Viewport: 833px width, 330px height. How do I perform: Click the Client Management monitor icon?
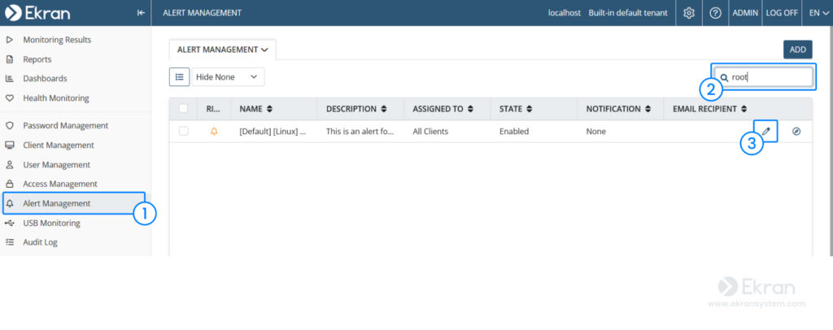click(9, 145)
